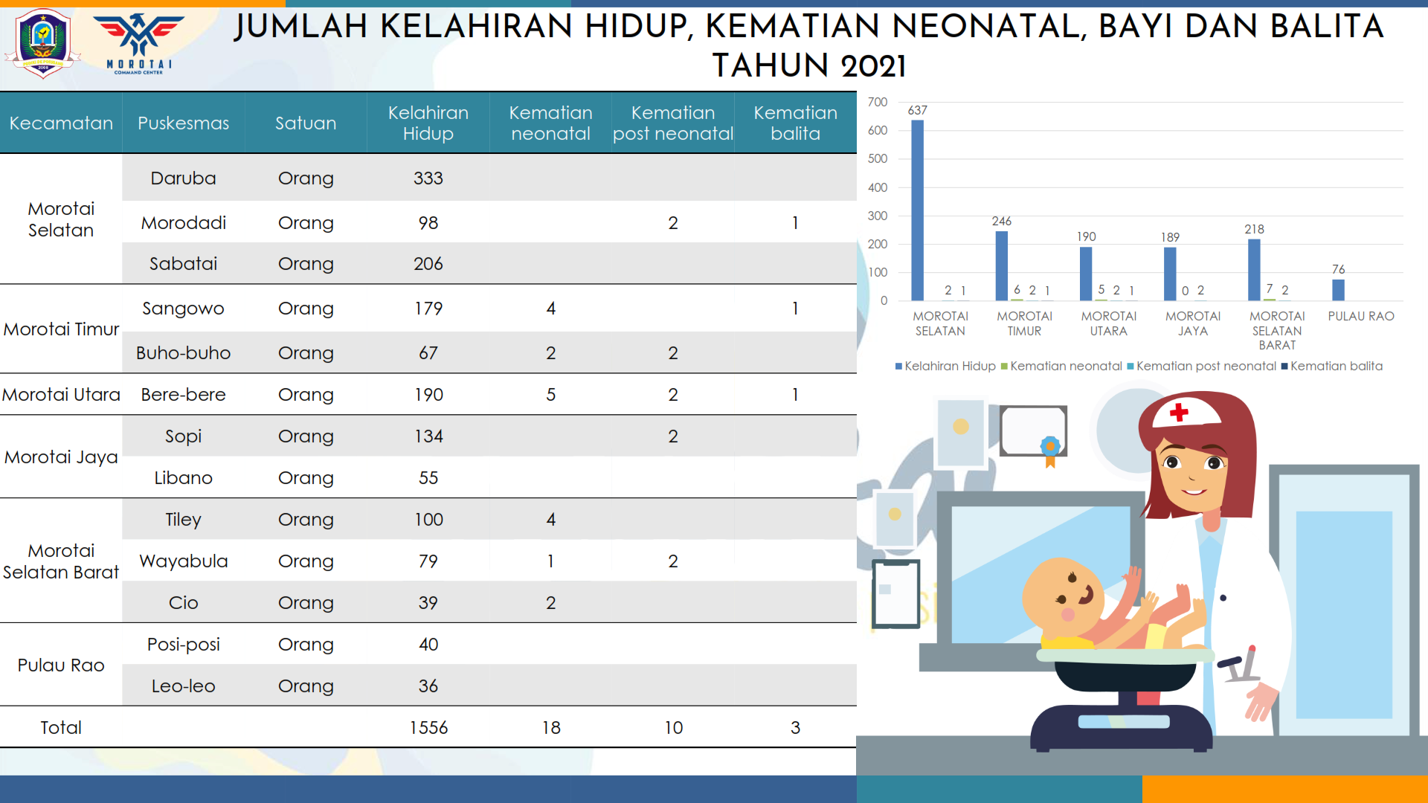Click the Sopi puskesmas cell
Screen dimensions: 1428x803
click(184, 436)
